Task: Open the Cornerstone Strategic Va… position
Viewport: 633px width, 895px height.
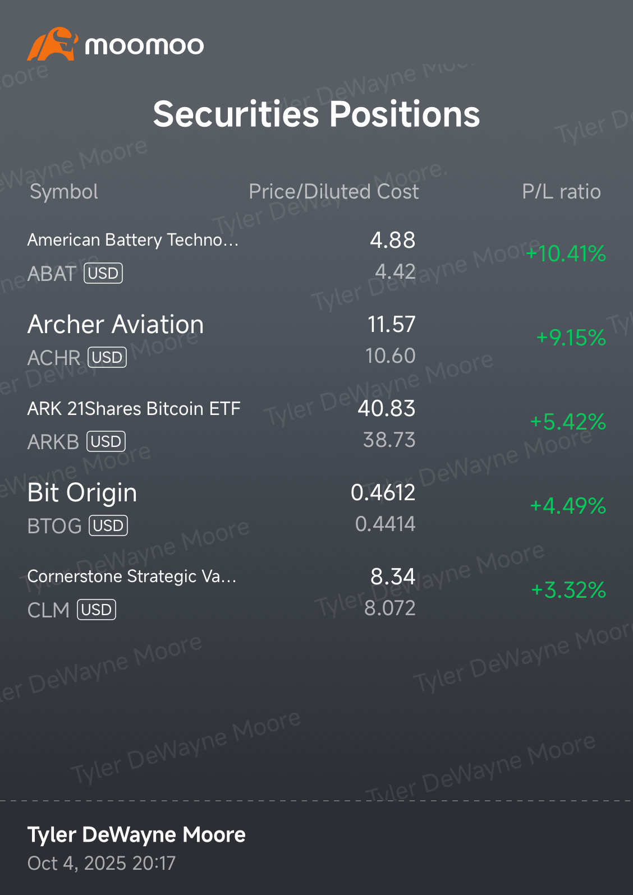Action: click(x=132, y=576)
